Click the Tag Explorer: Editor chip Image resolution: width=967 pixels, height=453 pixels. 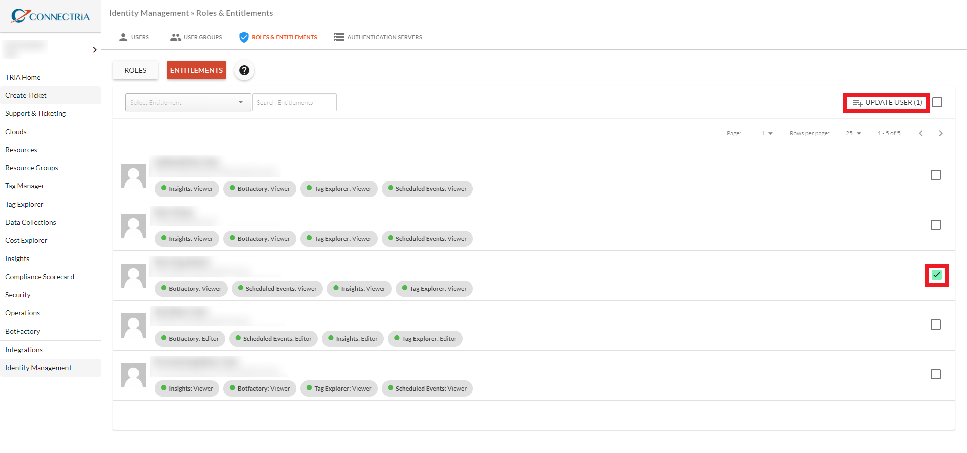point(425,339)
